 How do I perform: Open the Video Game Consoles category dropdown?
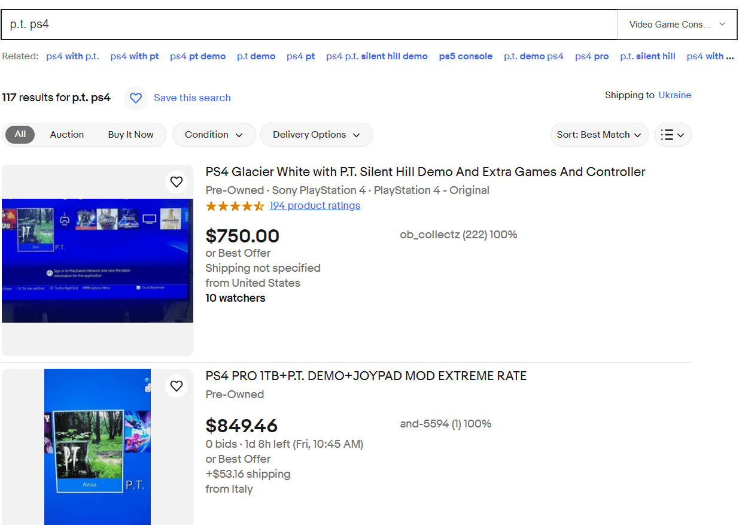coord(677,25)
